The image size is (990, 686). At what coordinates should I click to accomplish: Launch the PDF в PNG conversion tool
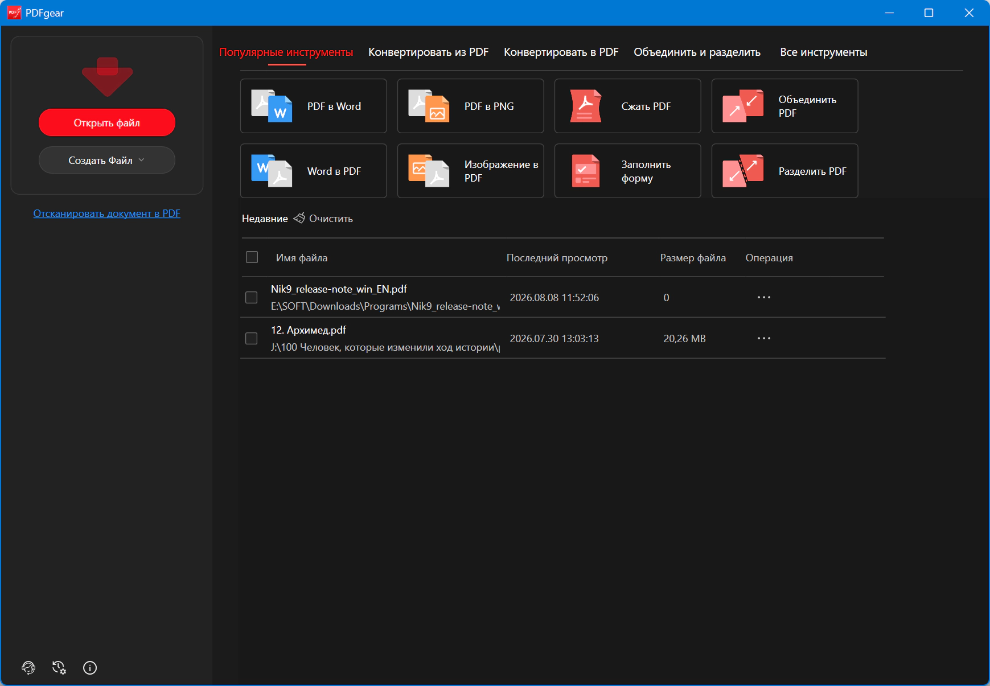[x=471, y=106]
